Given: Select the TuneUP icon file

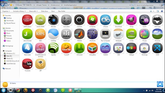Looking at the screenshot, I should coord(66,48).
